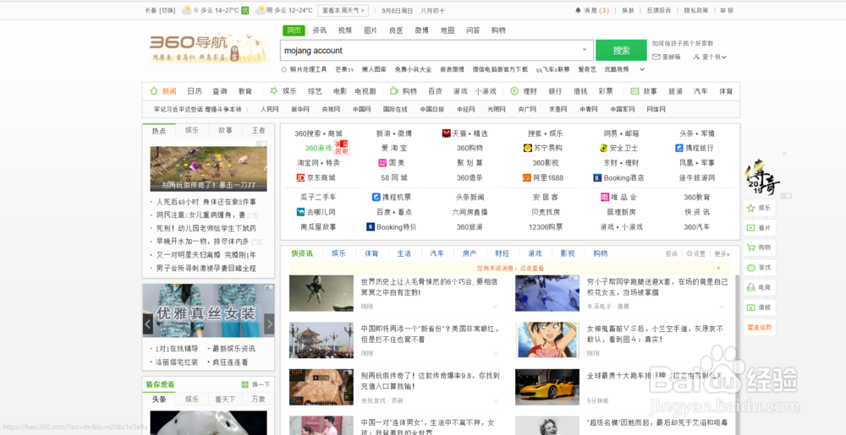Click the 京东商城 JD icon
This screenshot has width=846, height=435.
300,177
